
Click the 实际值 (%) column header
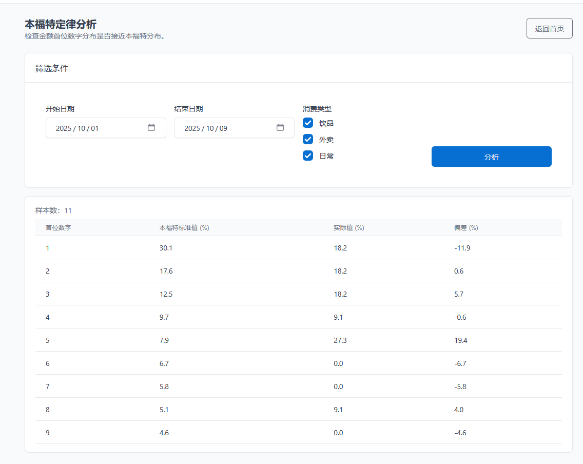point(348,228)
